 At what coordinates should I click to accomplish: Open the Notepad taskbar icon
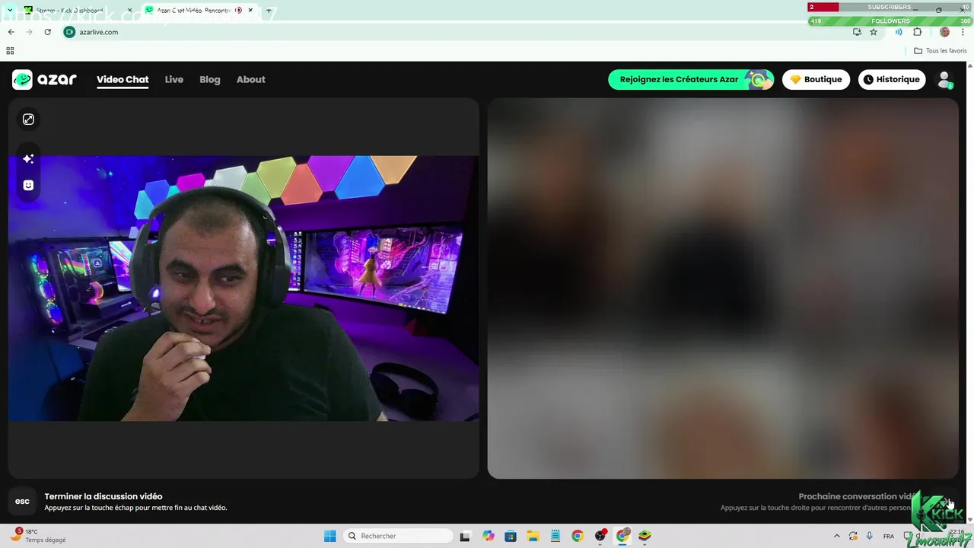click(x=555, y=536)
